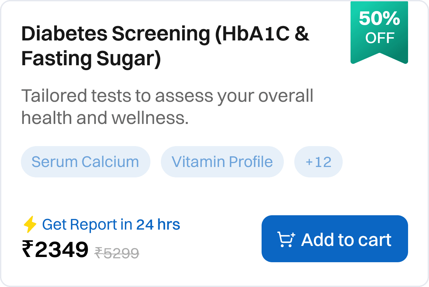The width and height of the screenshot is (429, 287).
Task: Click the ₹2349 discounted price
Action: tap(55, 249)
